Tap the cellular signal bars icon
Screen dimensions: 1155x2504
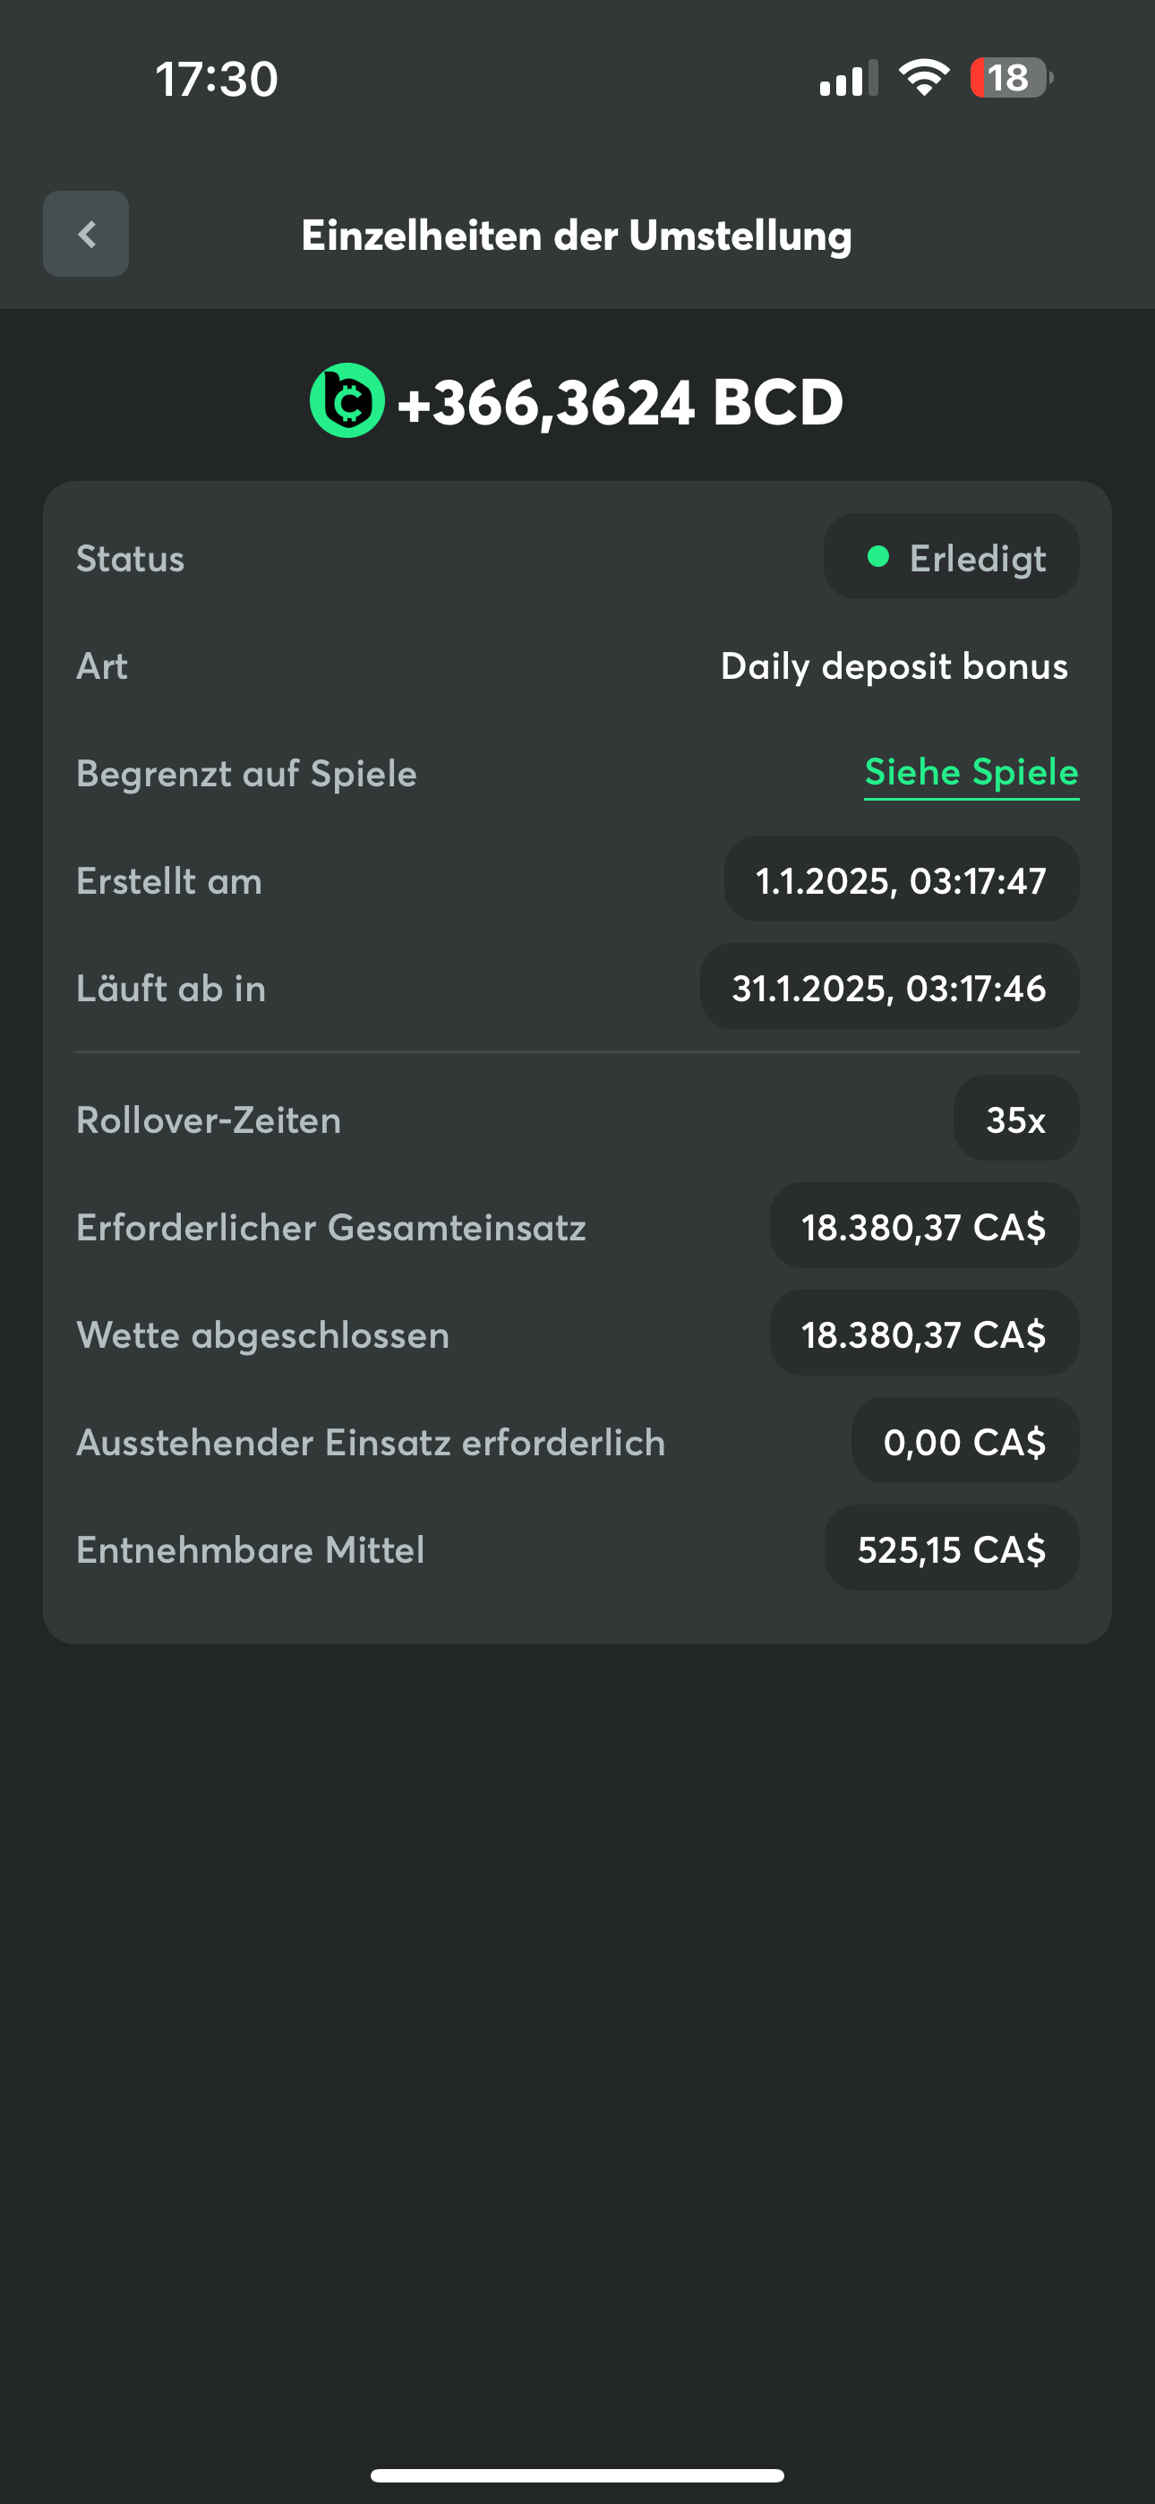848,79
